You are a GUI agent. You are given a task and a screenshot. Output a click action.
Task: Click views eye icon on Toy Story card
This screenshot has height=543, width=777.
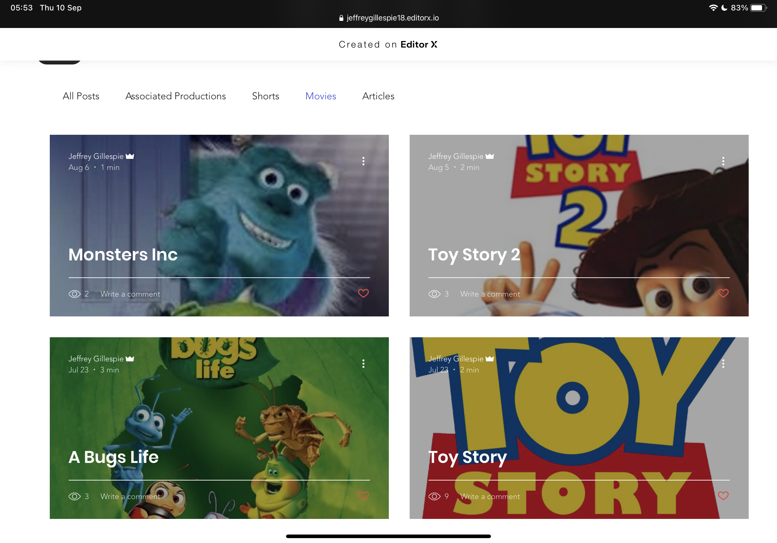click(x=434, y=496)
